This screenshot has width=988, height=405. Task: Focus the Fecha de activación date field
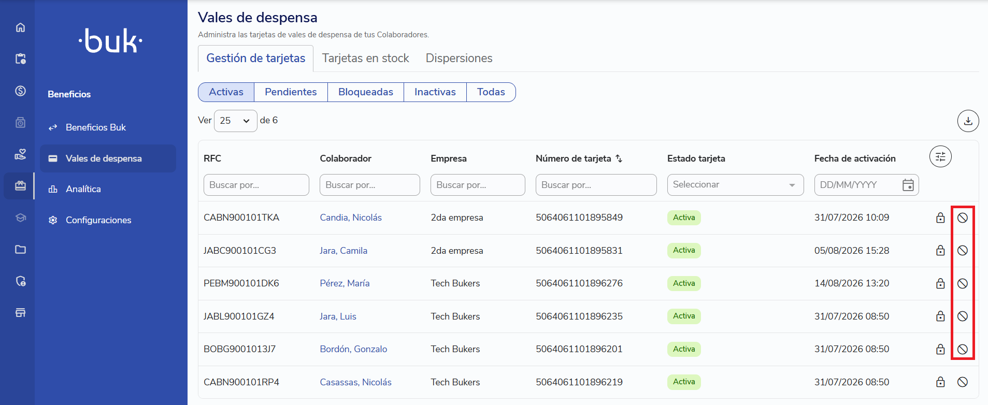click(866, 185)
